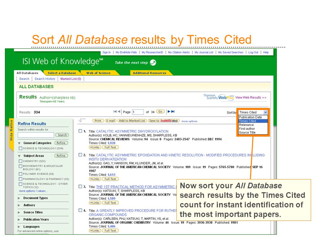The image size is (316, 237).
Task: Open My ResearcherID link
Action: click(x=152, y=52)
